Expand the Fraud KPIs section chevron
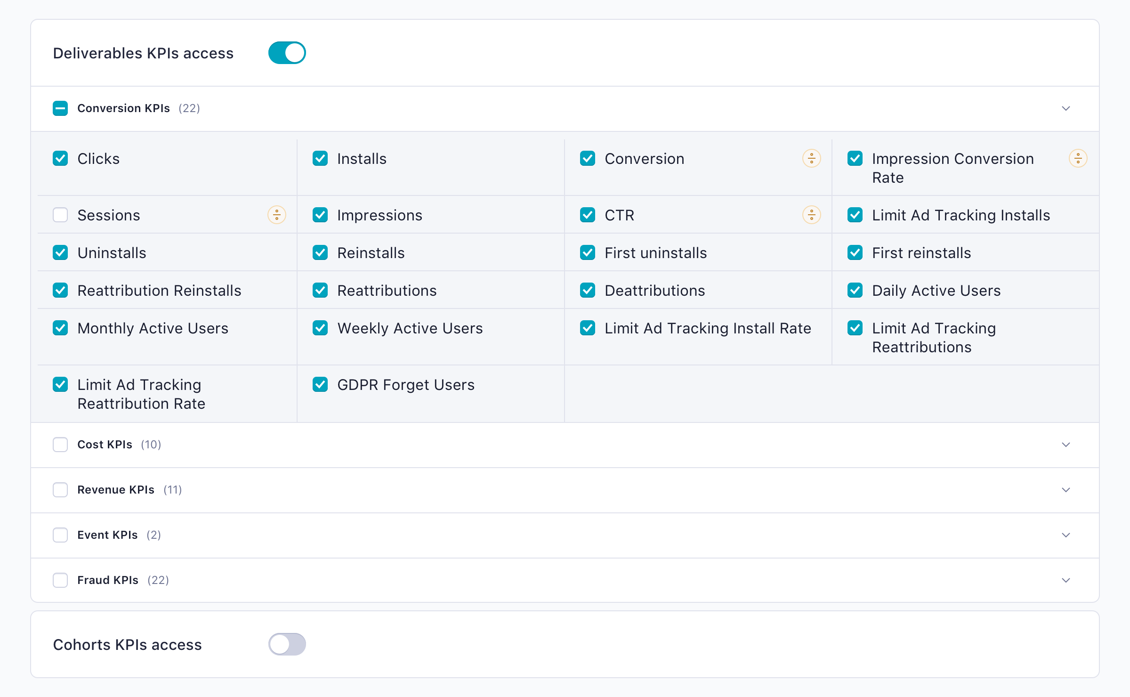This screenshot has height=697, width=1130. point(1066,580)
